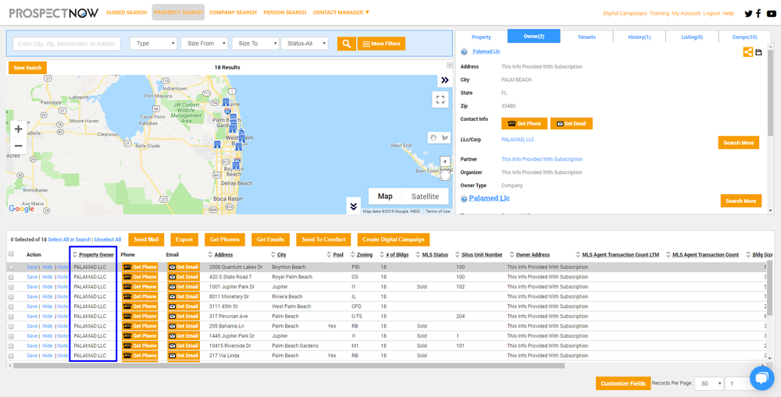Screen dimensions: 781x397
Task: Open Company Search in top navigation
Action: [233, 12]
